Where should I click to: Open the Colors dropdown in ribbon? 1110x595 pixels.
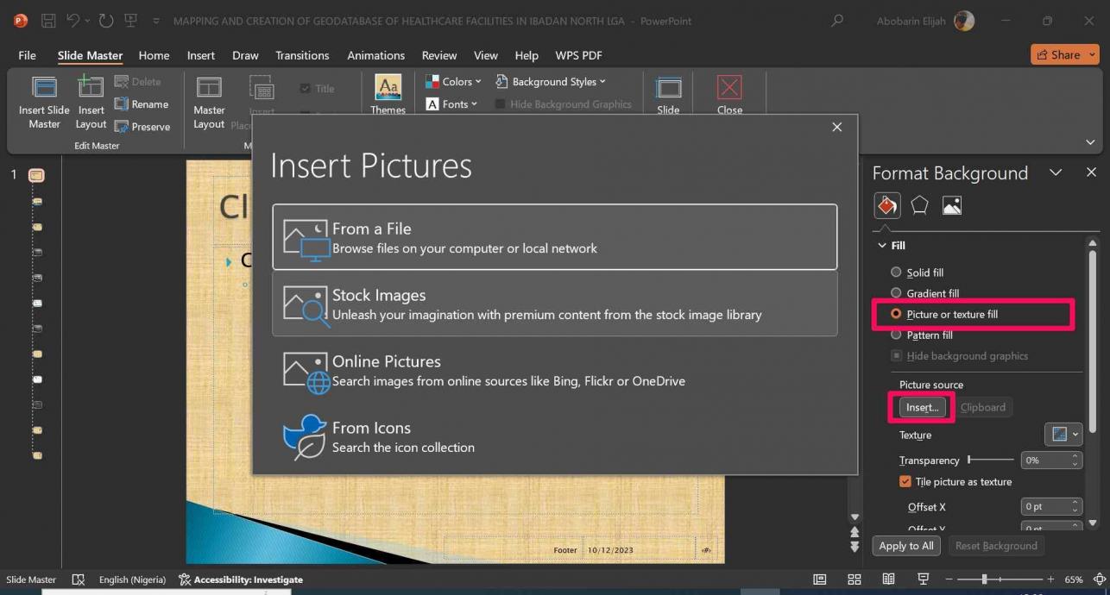[454, 82]
